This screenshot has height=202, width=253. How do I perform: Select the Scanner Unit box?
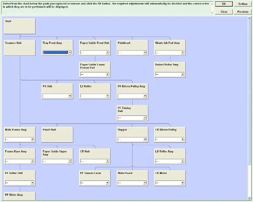click(x=20, y=48)
